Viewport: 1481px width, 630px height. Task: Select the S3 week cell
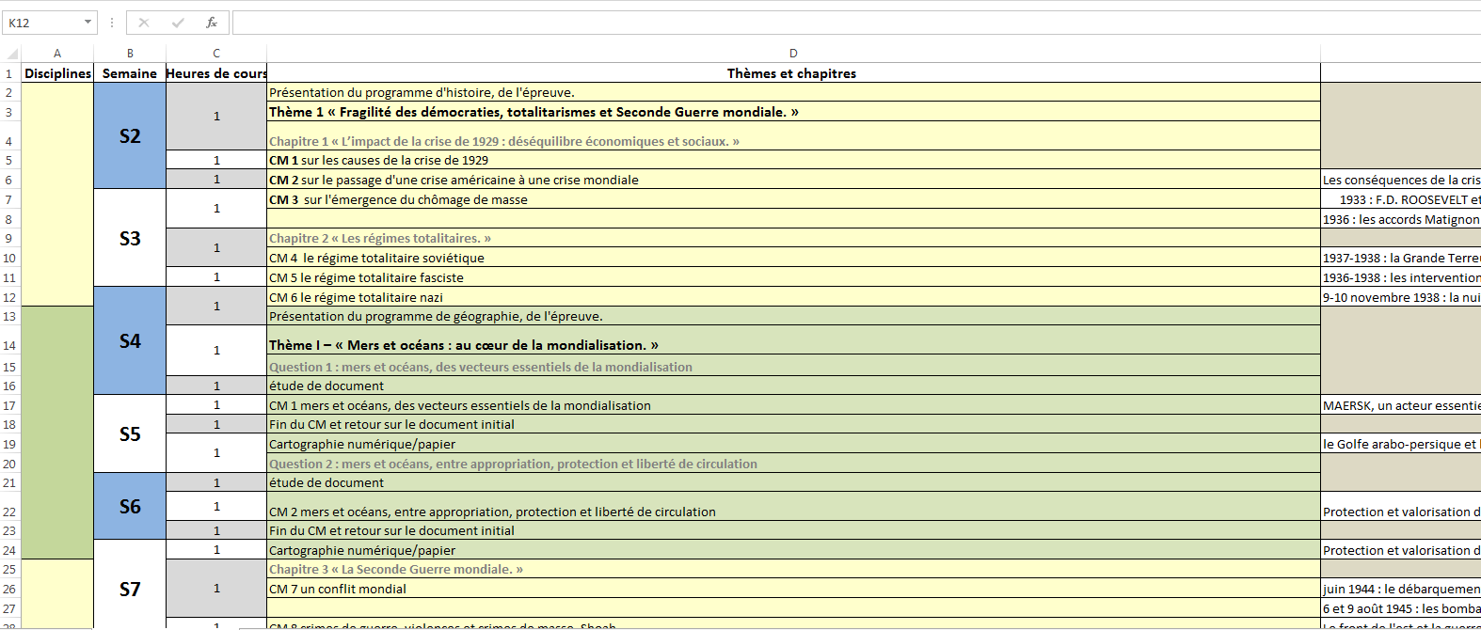130,238
